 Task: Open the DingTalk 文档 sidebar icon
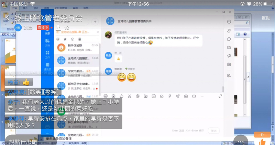pyautogui.click(x=47, y=42)
